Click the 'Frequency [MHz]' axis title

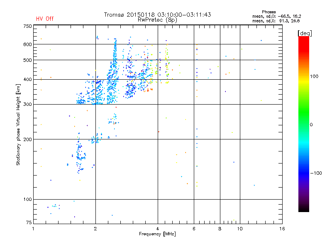coord(157,234)
